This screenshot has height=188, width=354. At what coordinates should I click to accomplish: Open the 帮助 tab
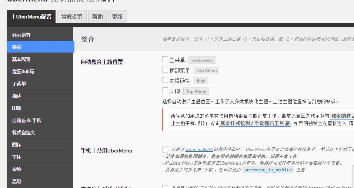tap(97, 17)
